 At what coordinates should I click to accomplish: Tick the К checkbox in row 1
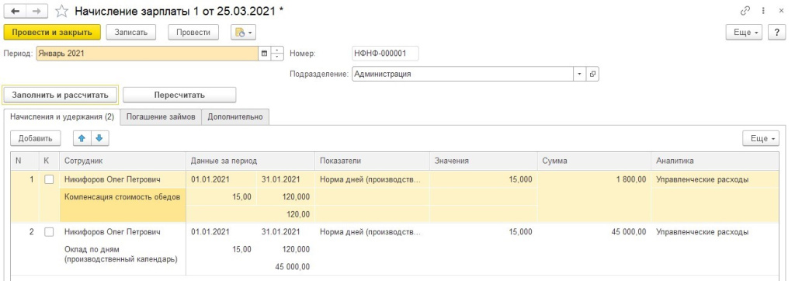coord(49,179)
